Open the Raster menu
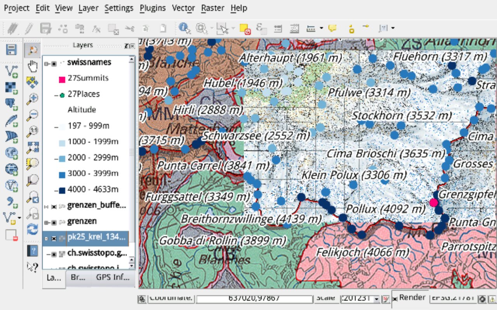 pos(212,8)
